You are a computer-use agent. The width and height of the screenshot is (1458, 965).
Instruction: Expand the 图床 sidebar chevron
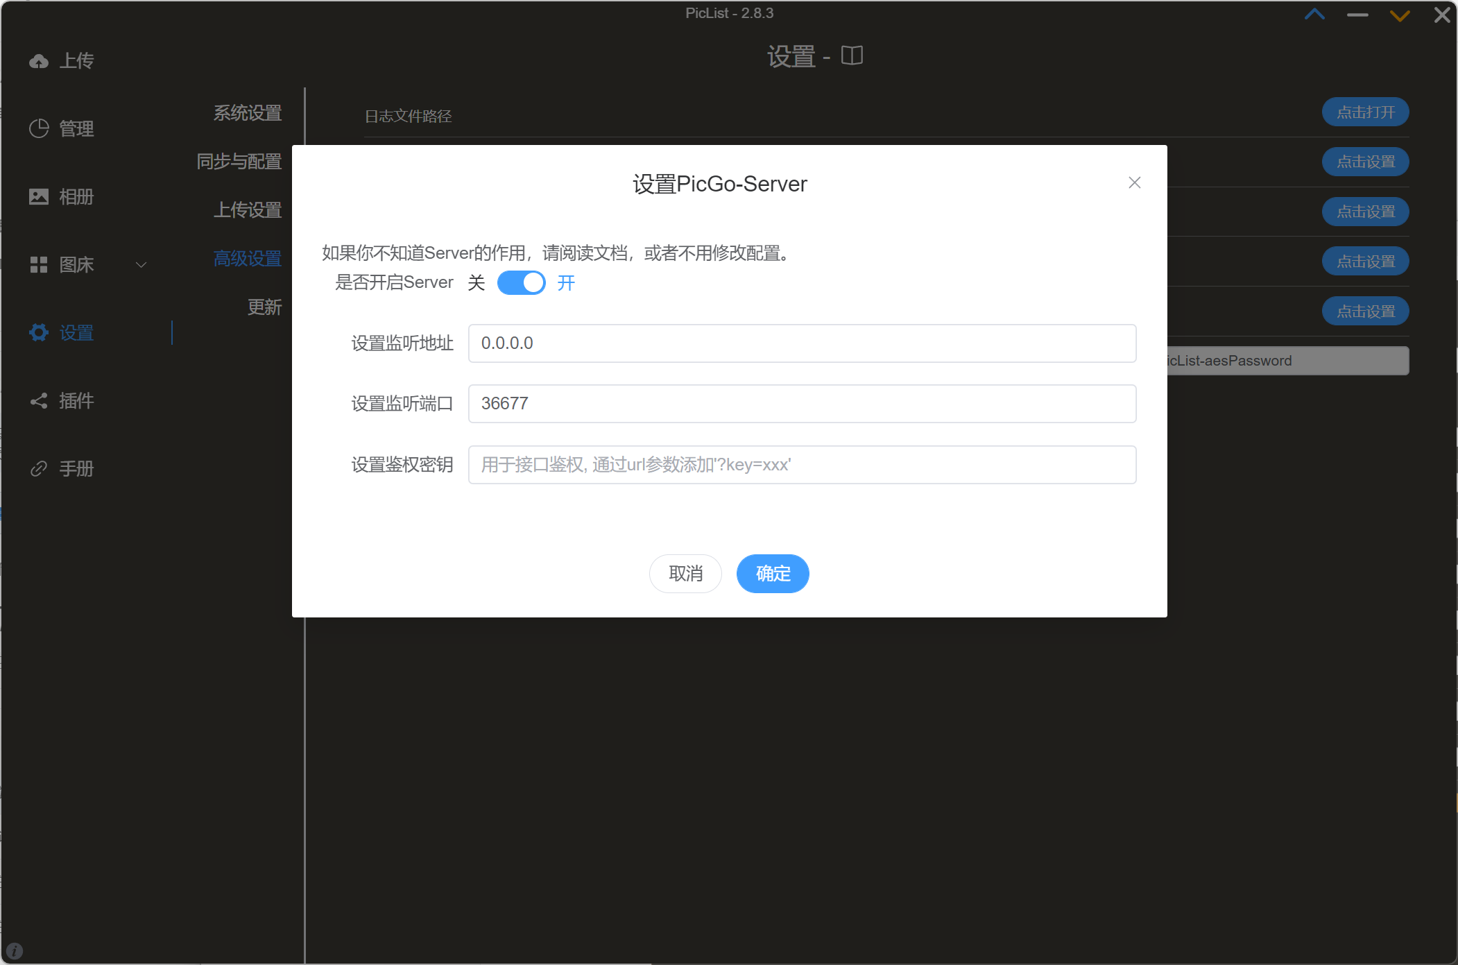click(141, 264)
